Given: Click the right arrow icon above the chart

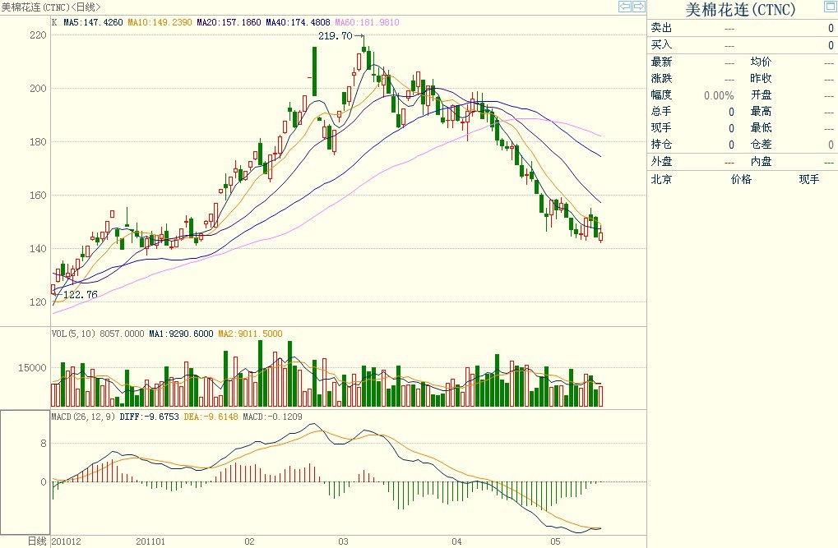Looking at the screenshot, I should click(x=638, y=7).
